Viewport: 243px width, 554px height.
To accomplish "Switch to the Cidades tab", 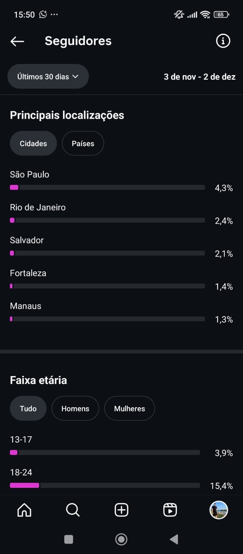I will tap(33, 143).
